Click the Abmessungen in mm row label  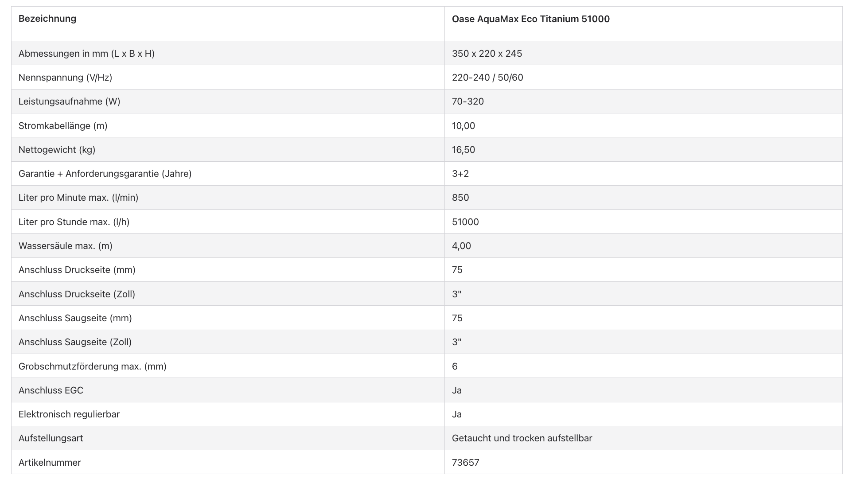click(86, 54)
